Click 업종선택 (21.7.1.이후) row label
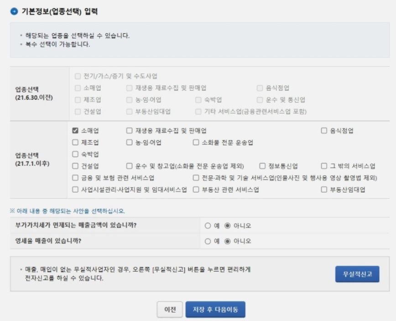Image resolution: width=396 pixels, height=321 pixels. tap(32, 159)
